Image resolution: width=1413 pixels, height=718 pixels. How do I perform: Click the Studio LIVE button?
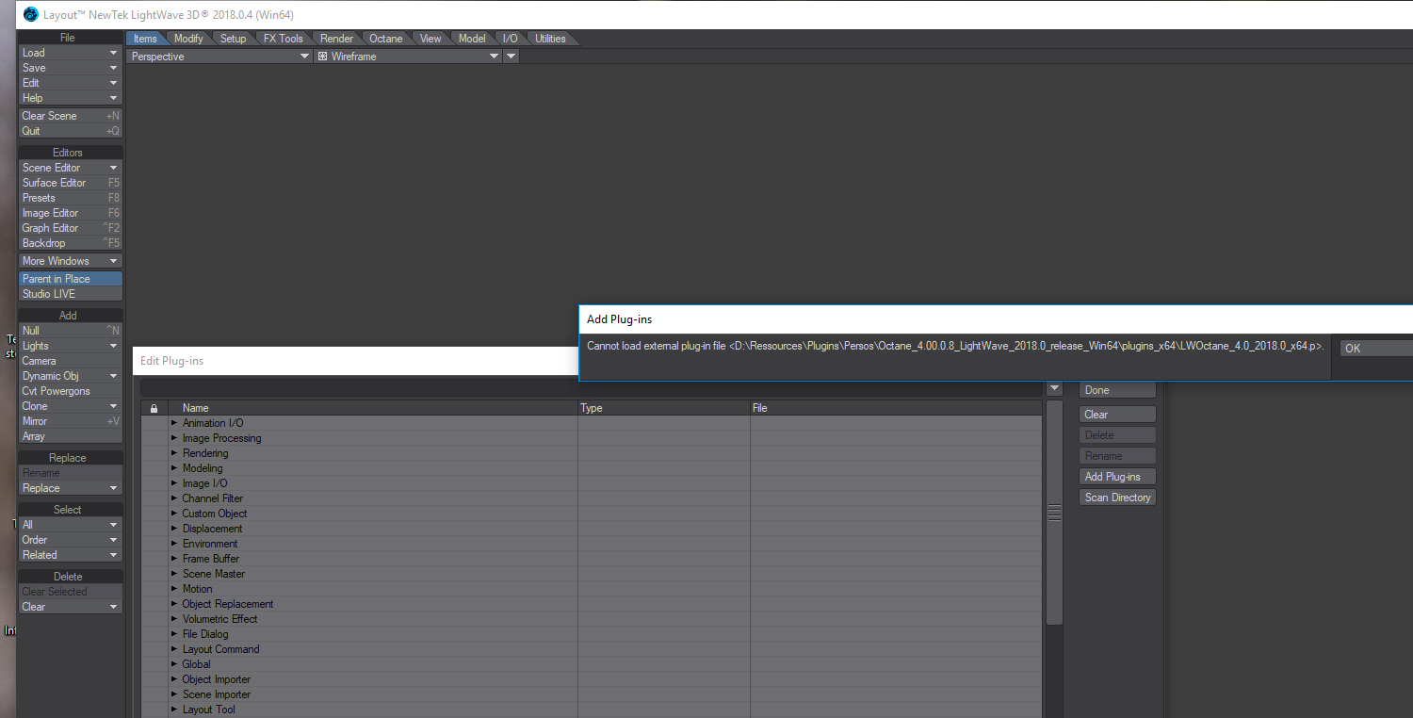click(71, 294)
